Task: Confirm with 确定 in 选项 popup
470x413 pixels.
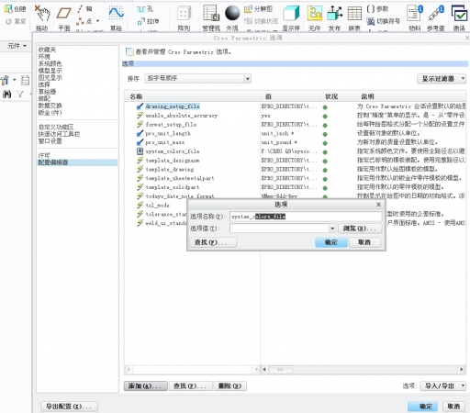Action: point(331,242)
